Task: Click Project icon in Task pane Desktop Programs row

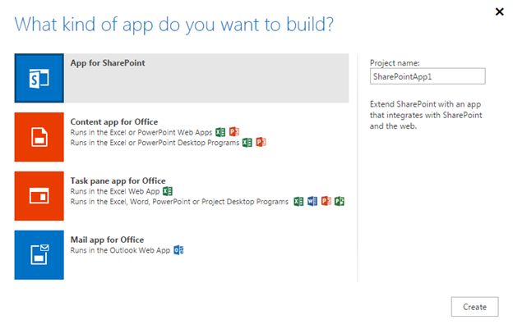Action: pyautogui.click(x=339, y=201)
